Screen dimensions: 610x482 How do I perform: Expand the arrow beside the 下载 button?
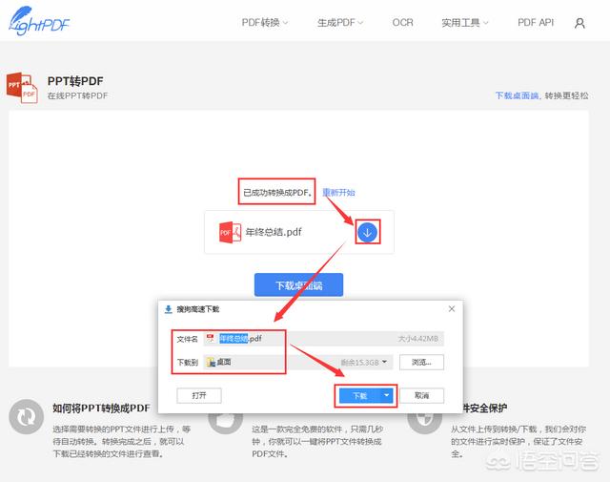click(386, 395)
